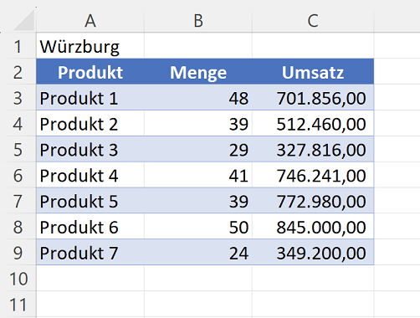420x318 pixels.
Task: Click the Menge header cell
Action: point(198,72)
